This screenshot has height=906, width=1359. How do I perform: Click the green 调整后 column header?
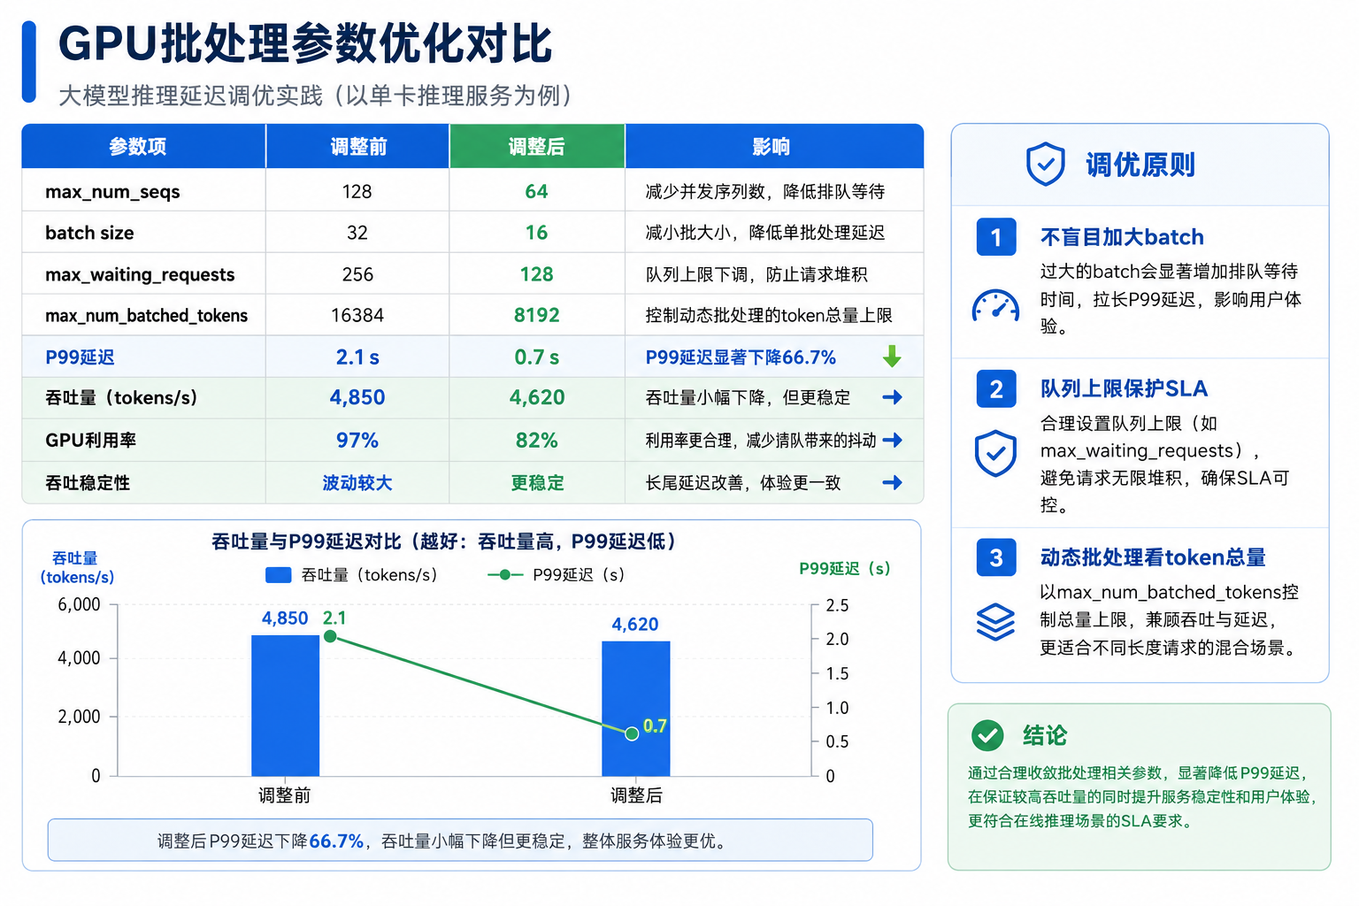[537, 147]
